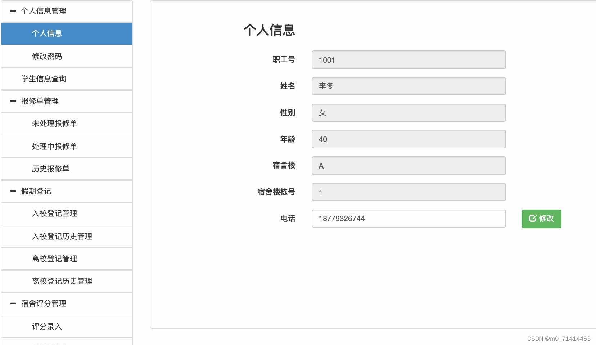Collapse the 假期登记 section minus icon
The width and height of the screenshot is (596, 345).
point(13,191)
